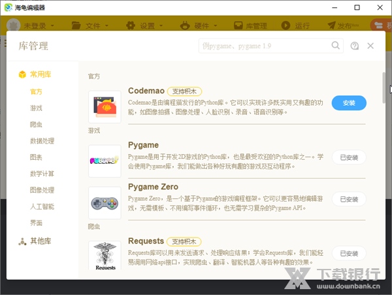The width and height of the screenshot is (392, 295).
Task: Click the Requests 支持积木 badge
Action: point(184,241)
